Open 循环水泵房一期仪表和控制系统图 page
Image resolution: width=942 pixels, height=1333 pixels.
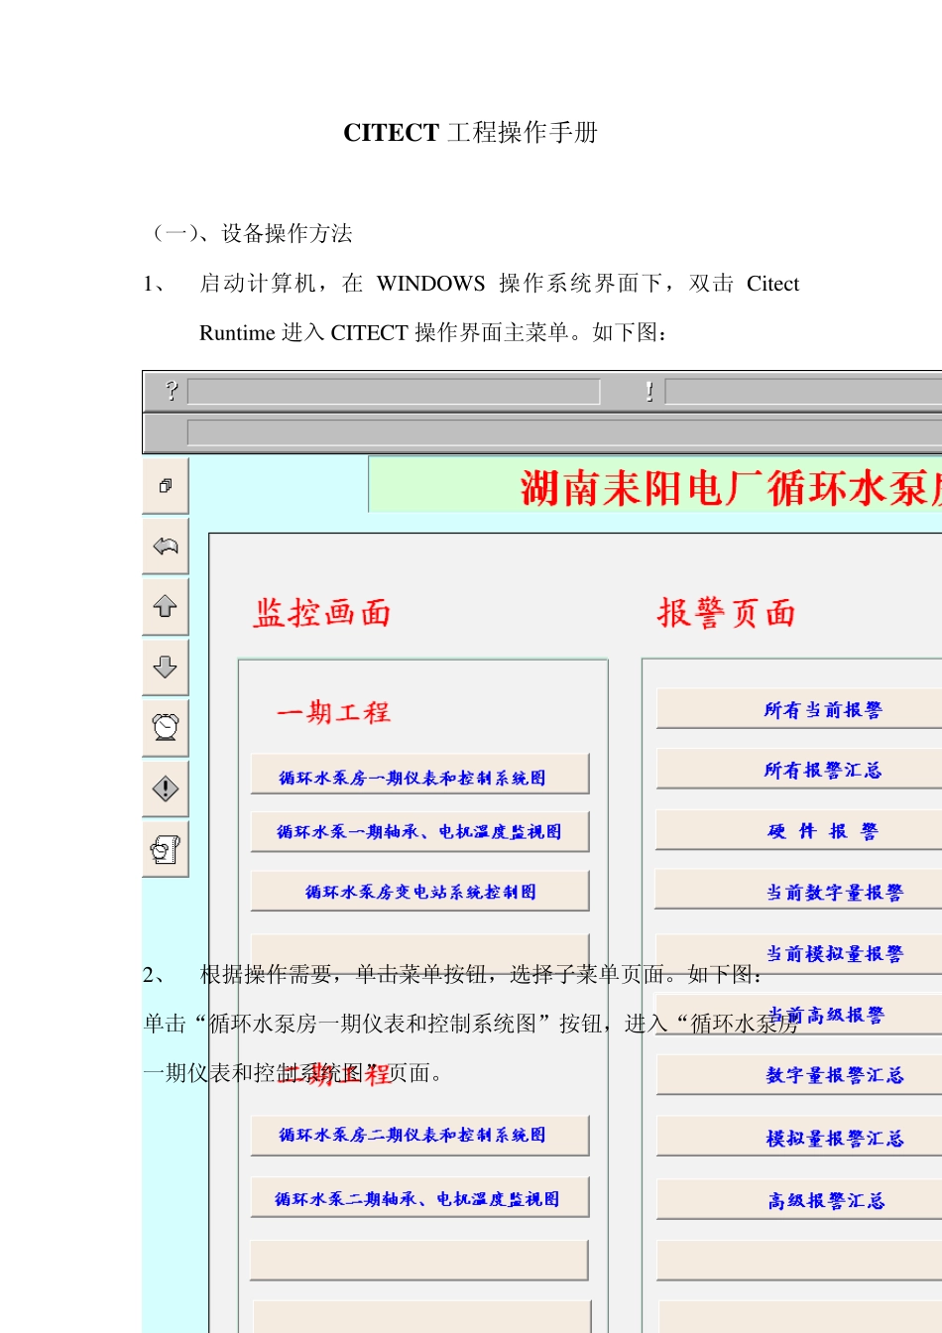[419, 774]
